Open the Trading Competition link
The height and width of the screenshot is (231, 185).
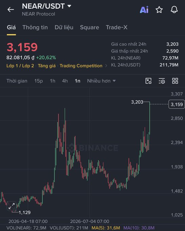[x=81, y=66]
